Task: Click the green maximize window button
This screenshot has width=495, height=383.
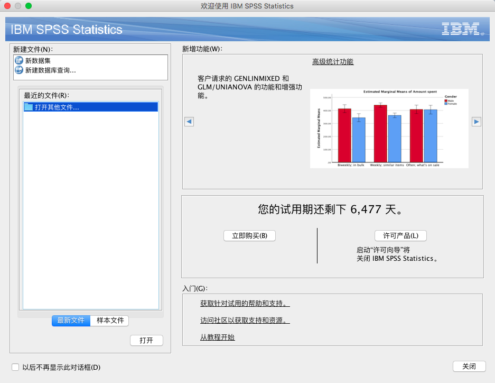Action: pyautogui.click(x=29, y=6)
